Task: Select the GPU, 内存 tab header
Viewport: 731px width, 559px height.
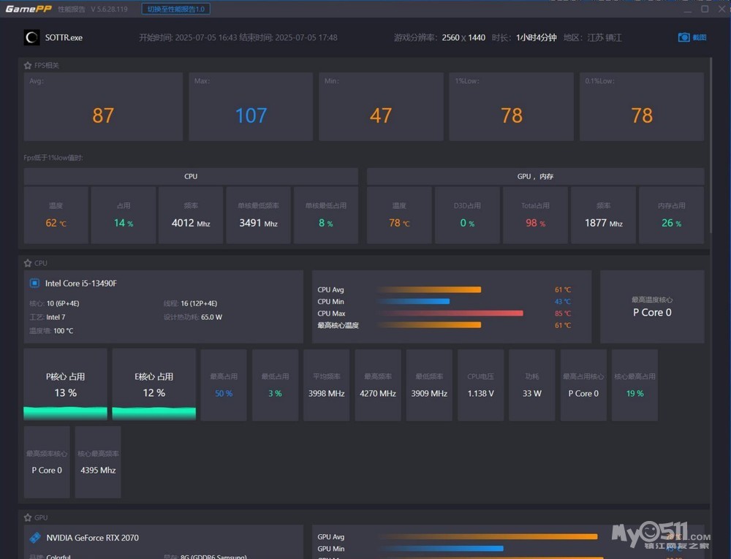Action: pyautogui.click(x=535, y=176)
